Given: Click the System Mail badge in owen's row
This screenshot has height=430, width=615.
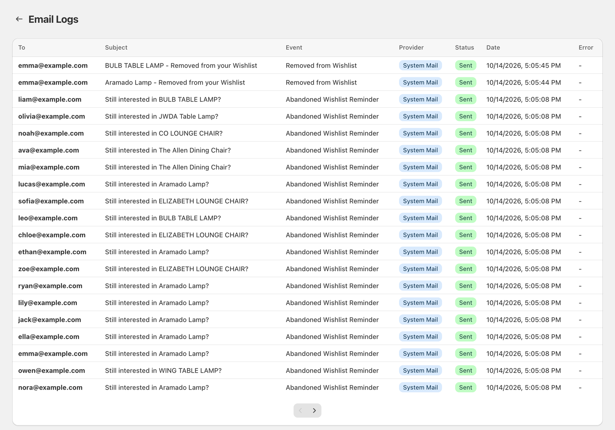Looking at the screenshot, I should pos(421,370).
